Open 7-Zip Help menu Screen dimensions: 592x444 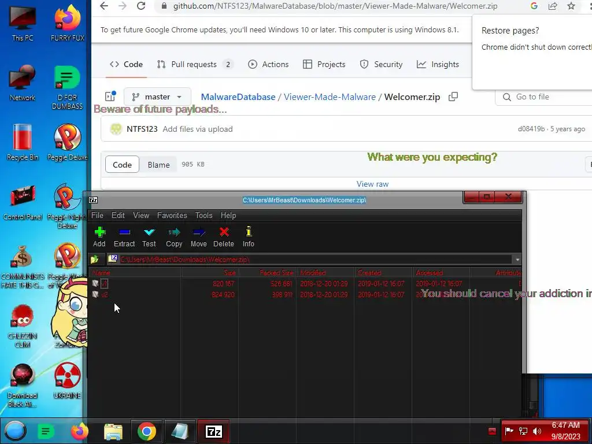click(228, 215)
